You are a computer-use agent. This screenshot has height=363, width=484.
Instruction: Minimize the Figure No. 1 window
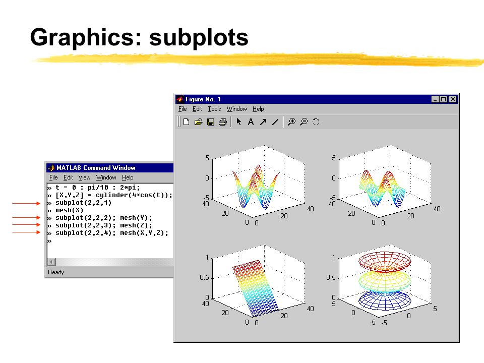pos(435,99)
